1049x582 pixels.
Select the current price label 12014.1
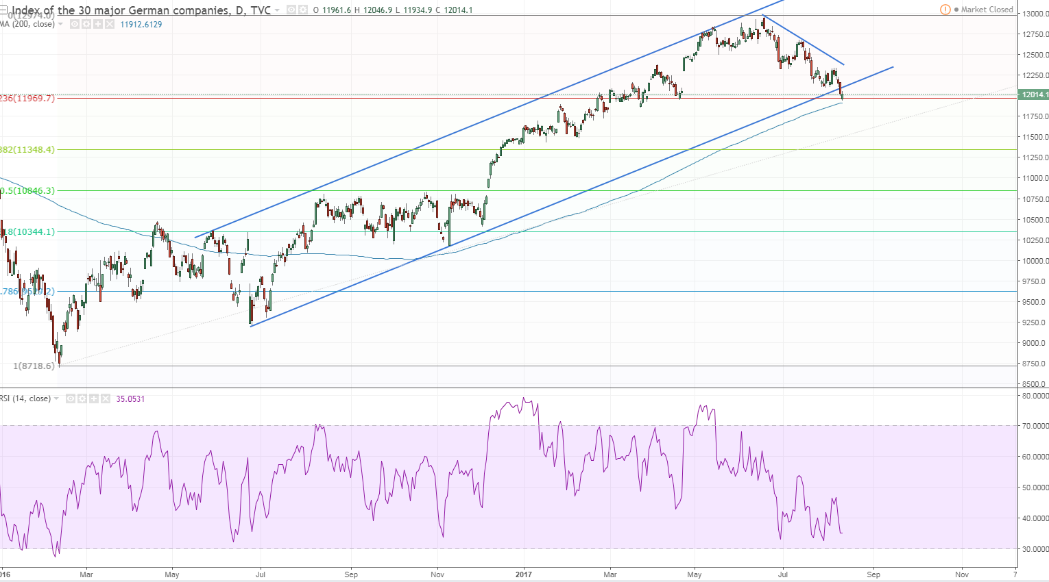point(1034,94)
